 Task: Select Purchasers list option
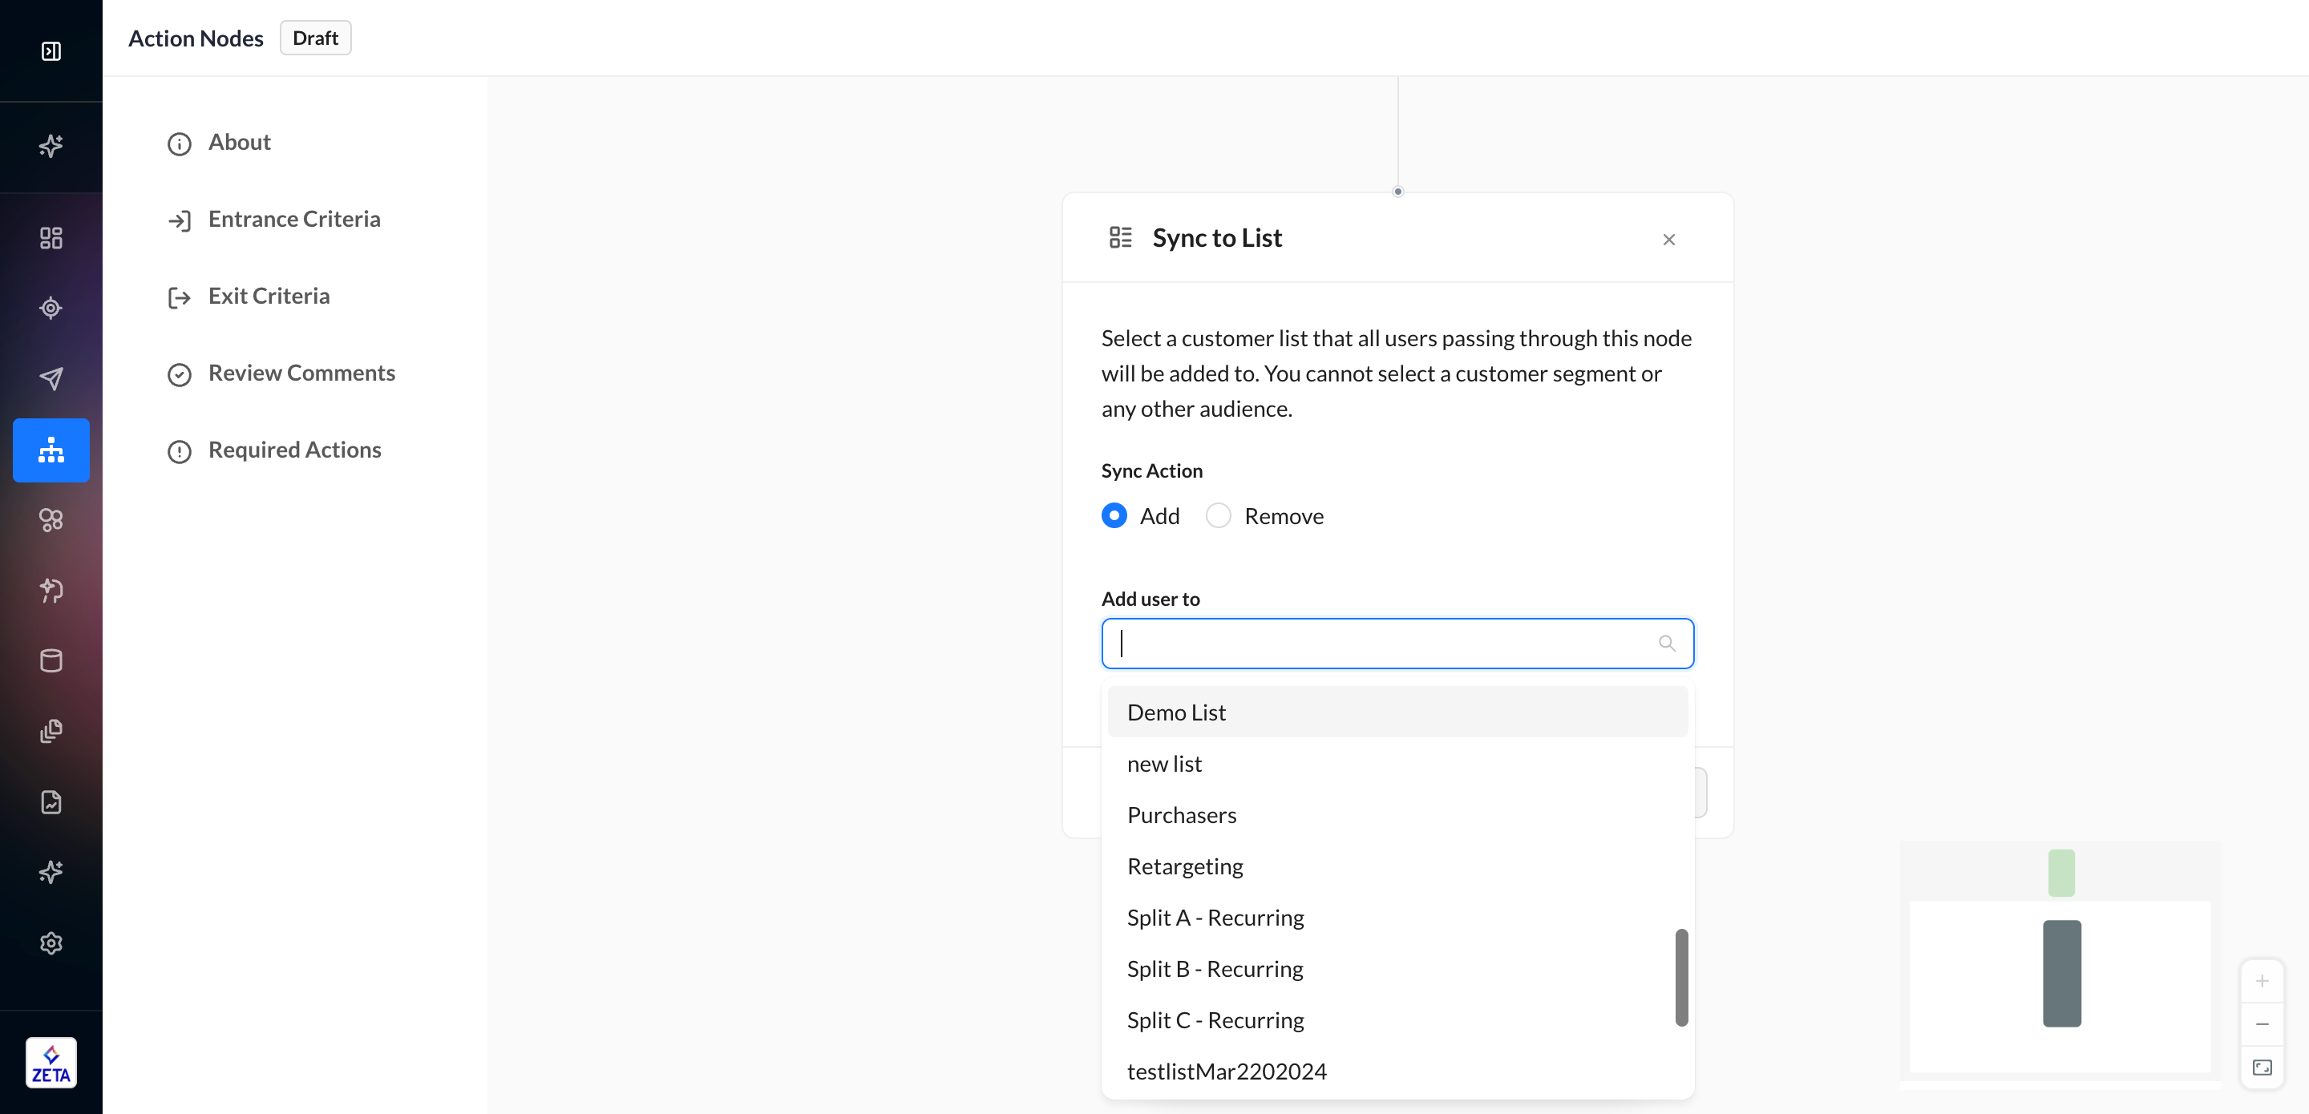pos(1182,815)
